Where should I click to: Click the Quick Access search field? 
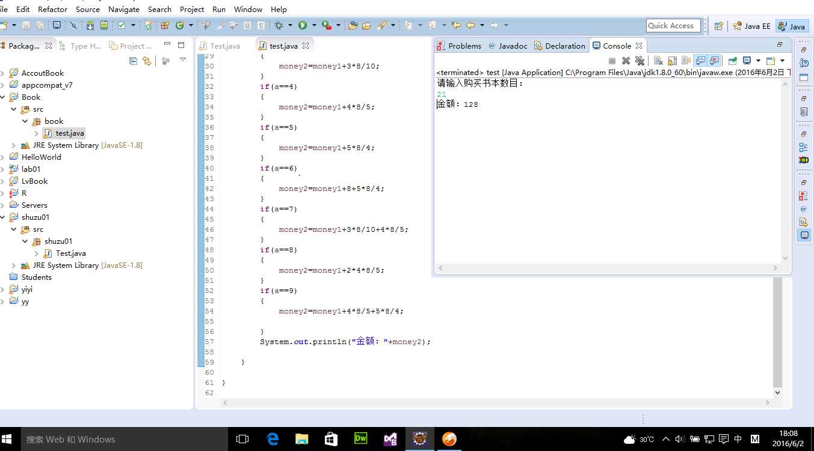click(673, 25)
